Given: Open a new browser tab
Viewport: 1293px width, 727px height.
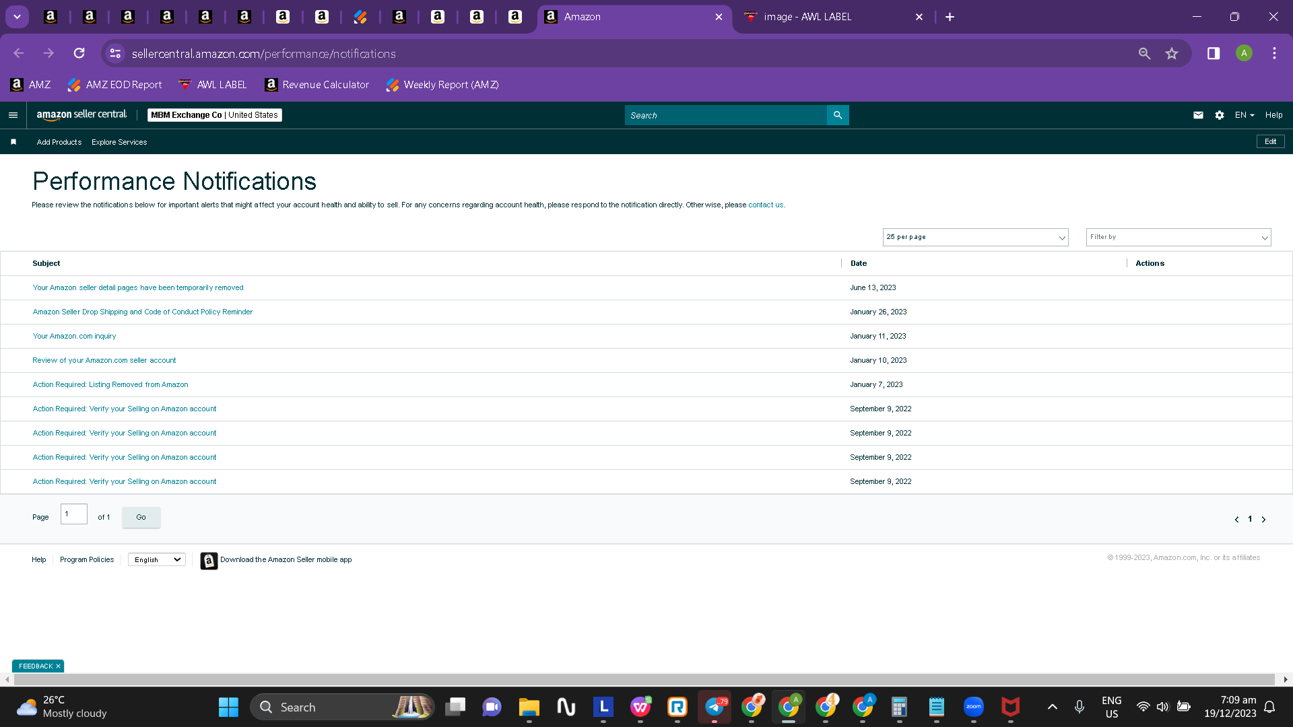Looking at the screenshot, I should (x=950, y=17).
